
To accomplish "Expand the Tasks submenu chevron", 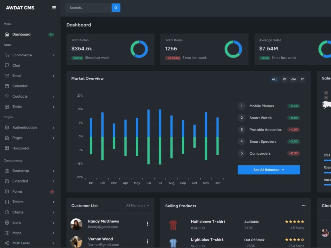I will [53, 107].
